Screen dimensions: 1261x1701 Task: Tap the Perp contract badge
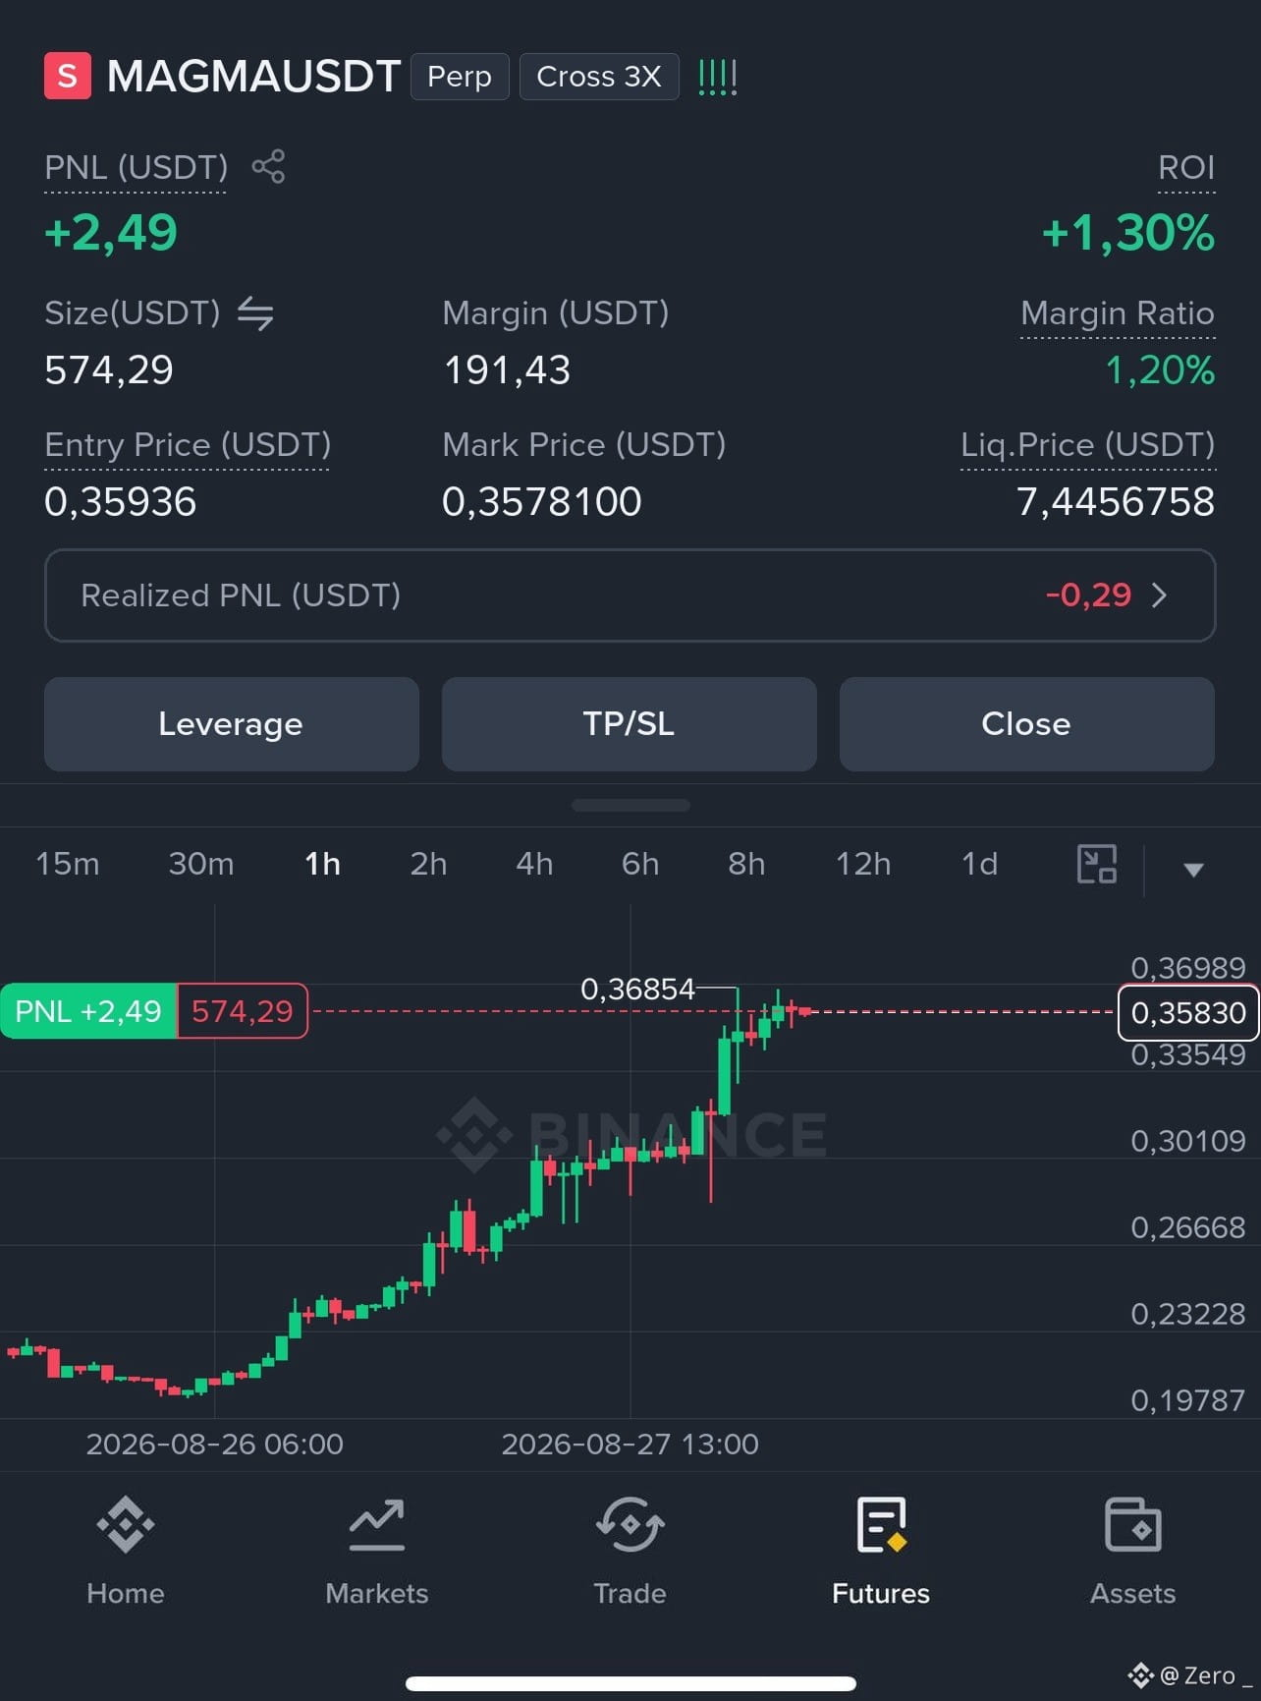(460, 77)
